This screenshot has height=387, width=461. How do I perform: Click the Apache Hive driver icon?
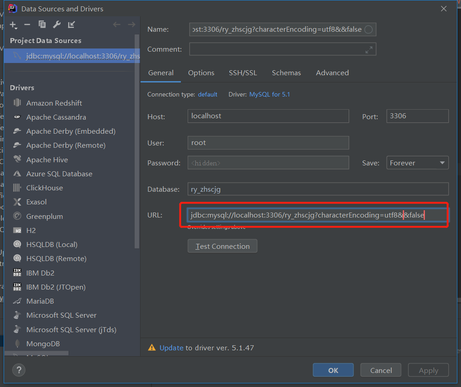point(17,159)
